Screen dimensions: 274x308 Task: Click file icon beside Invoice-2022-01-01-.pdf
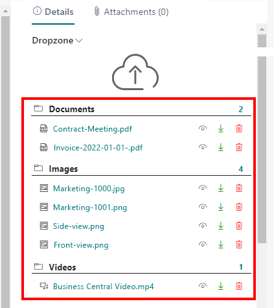click(x=43, y=147)
